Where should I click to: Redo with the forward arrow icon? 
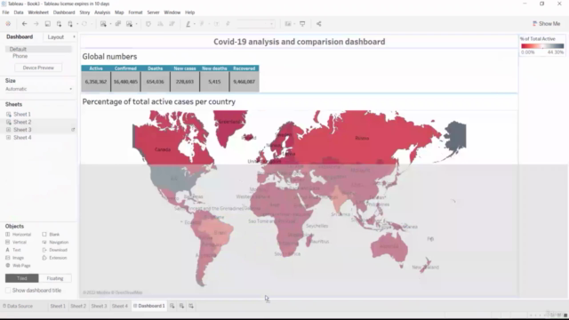point(36,24)
